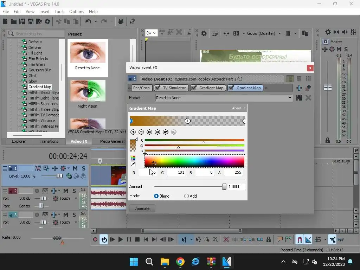This screenshot has height=270, width=360.
Task: Pause the playback
Action: coord(129,240)
